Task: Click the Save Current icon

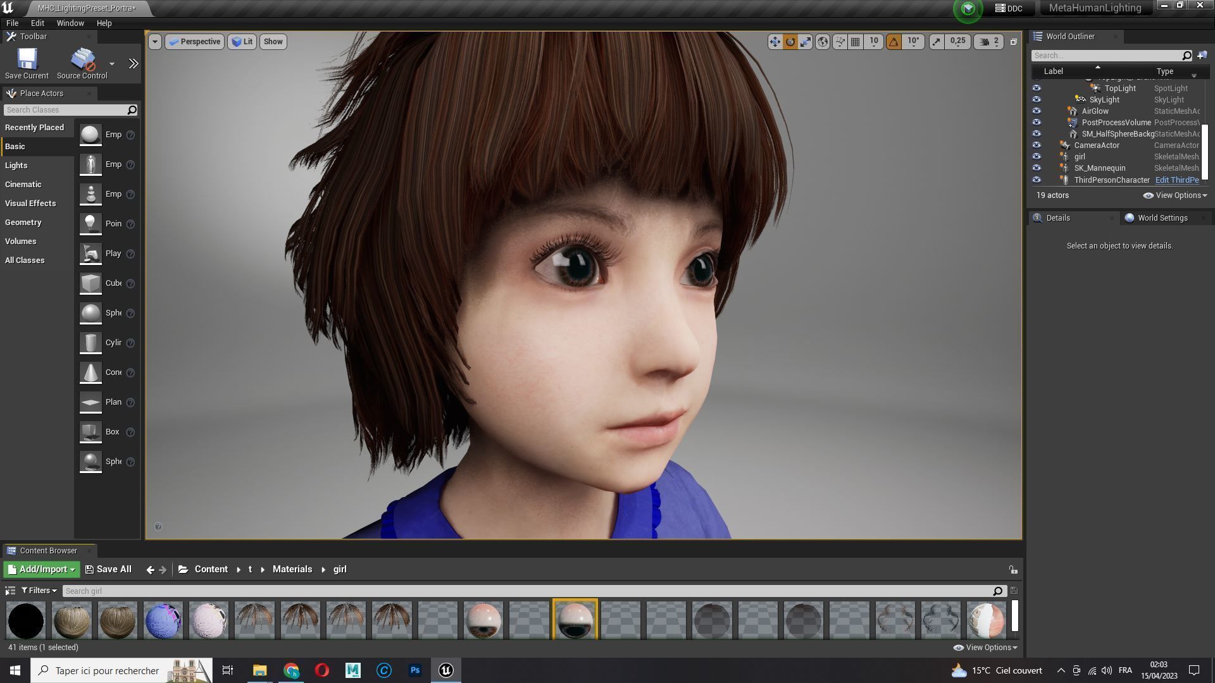Action: pyautogui.click(x=27, y=60)
